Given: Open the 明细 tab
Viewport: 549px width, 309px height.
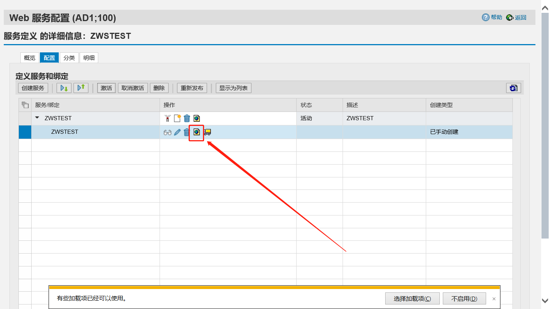Looking at the screenshot, I should pos(89,57).
